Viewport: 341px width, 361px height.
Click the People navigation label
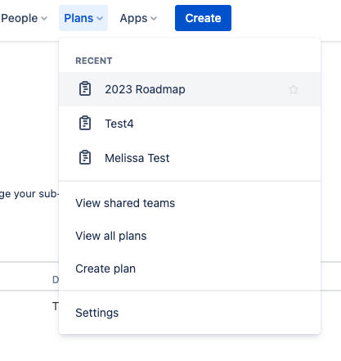coord(20,18)
